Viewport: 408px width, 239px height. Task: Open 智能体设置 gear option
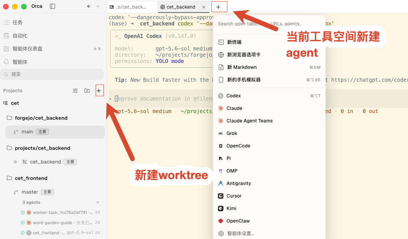[x=269, y=233]
